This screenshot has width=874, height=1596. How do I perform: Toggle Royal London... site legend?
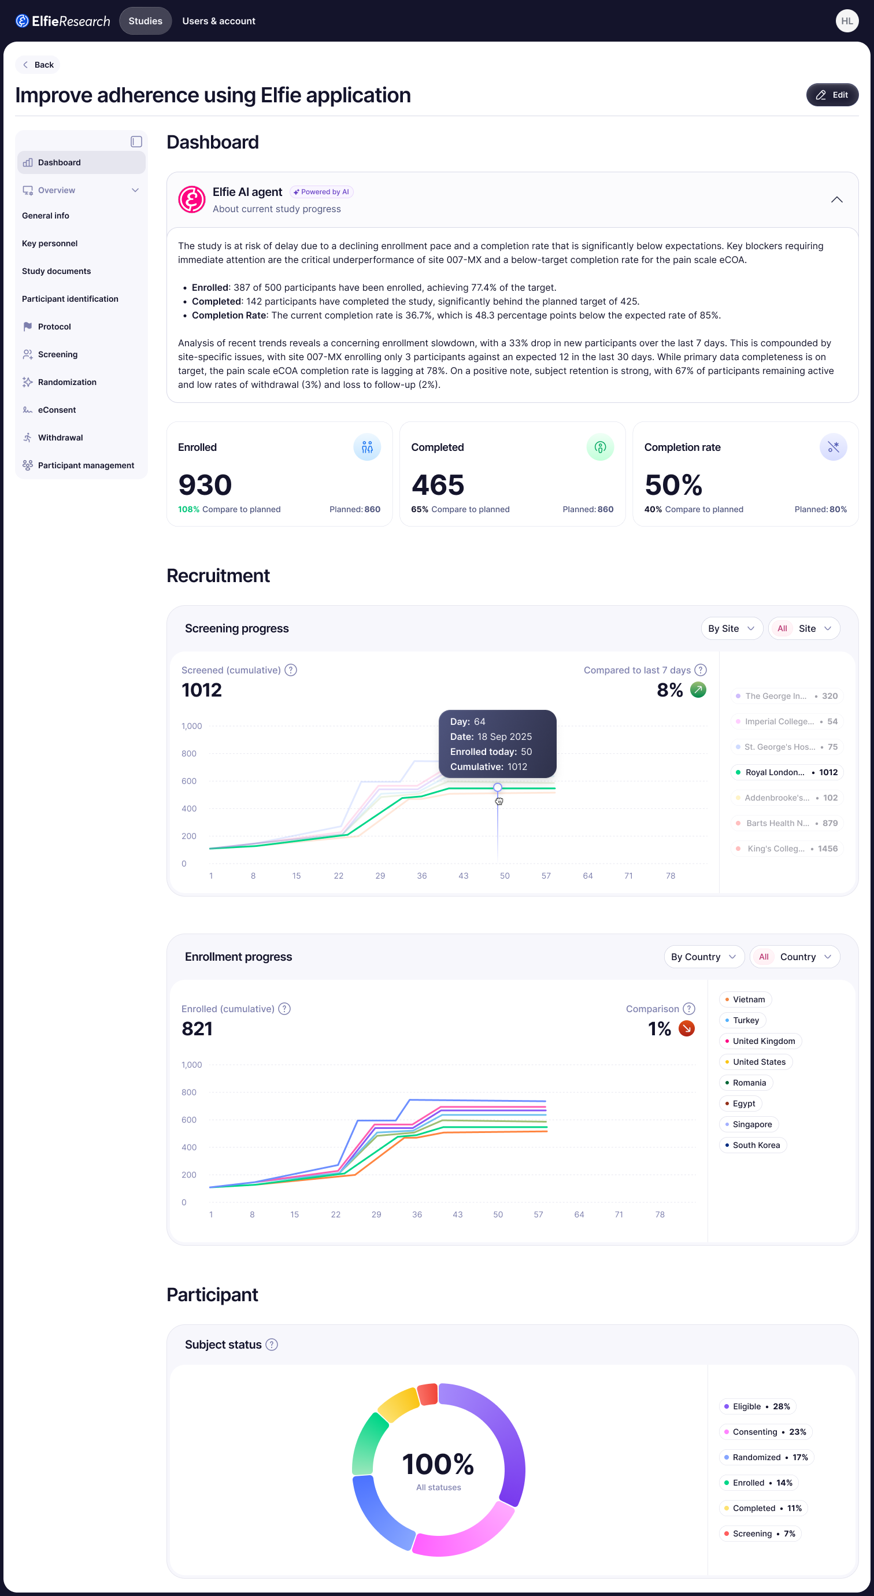click(787, 772)
